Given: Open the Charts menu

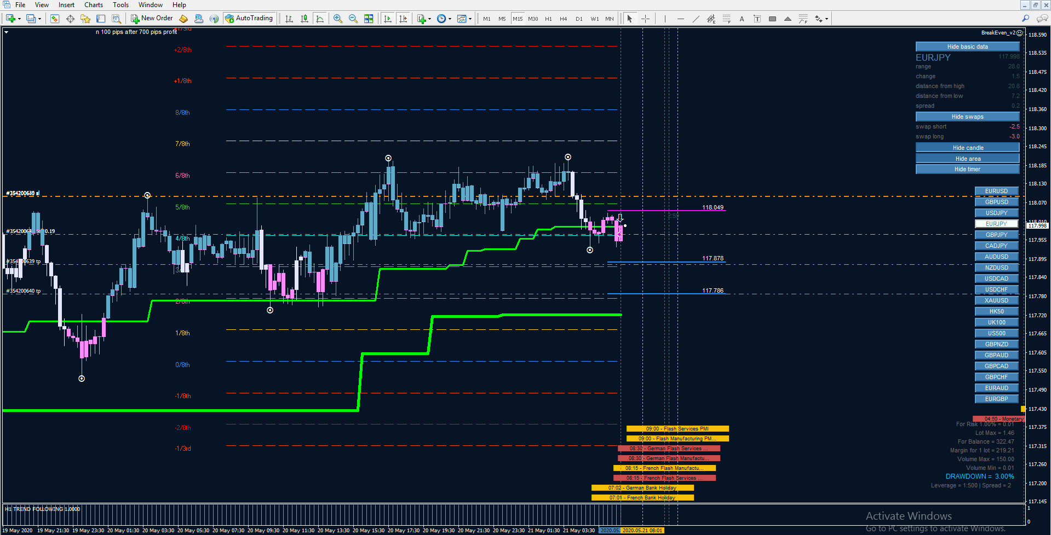Looking at the screenshot, I should (x=93, y=5).
